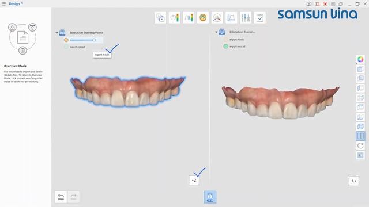
Task: Toggle visibility of left export-exocad item
Action: pyautogui.click(x=66, y=47)
